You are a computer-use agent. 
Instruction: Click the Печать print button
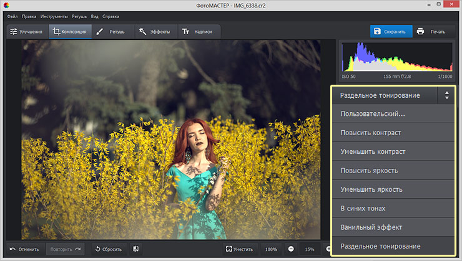click(432, 31)
